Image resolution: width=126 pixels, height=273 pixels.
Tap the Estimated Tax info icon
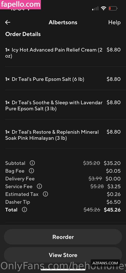coord(45,194)
